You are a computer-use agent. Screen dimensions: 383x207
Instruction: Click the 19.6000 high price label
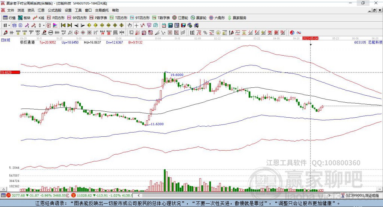point(177,75)
